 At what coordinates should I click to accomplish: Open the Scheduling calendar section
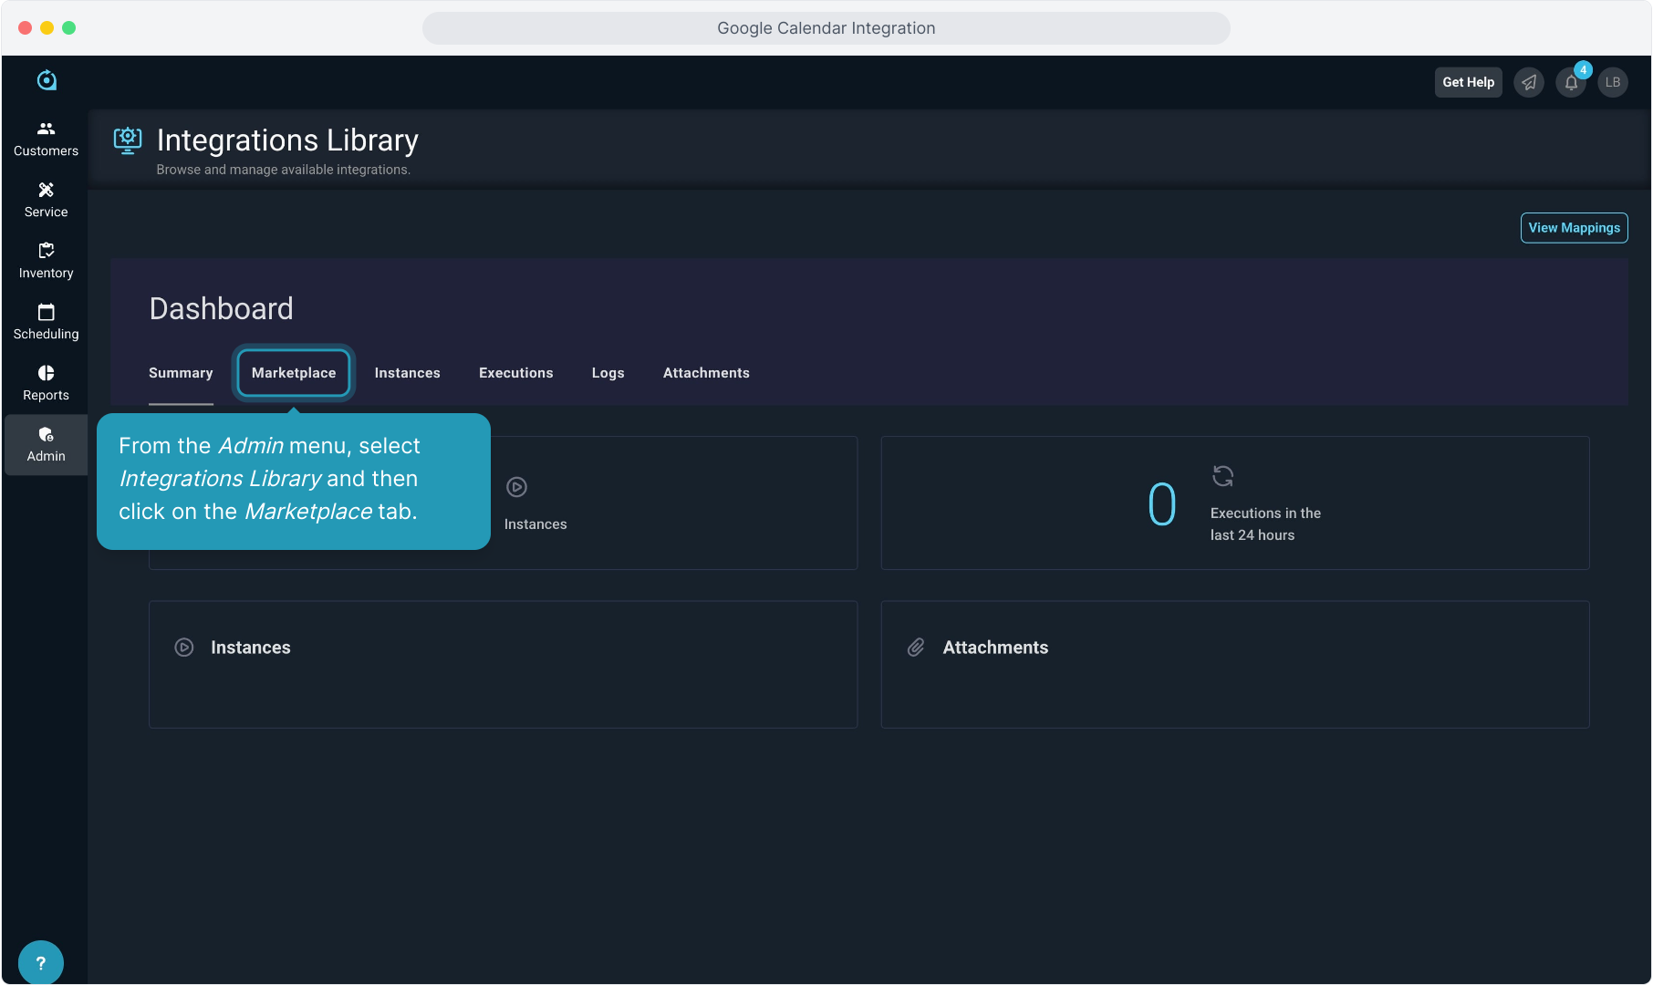click(x=46, y=322)
